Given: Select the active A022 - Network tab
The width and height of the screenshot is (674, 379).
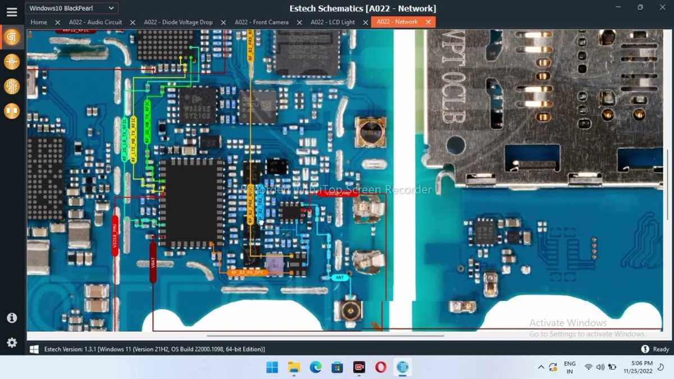Looking at the screenshot, I should 397,22.
